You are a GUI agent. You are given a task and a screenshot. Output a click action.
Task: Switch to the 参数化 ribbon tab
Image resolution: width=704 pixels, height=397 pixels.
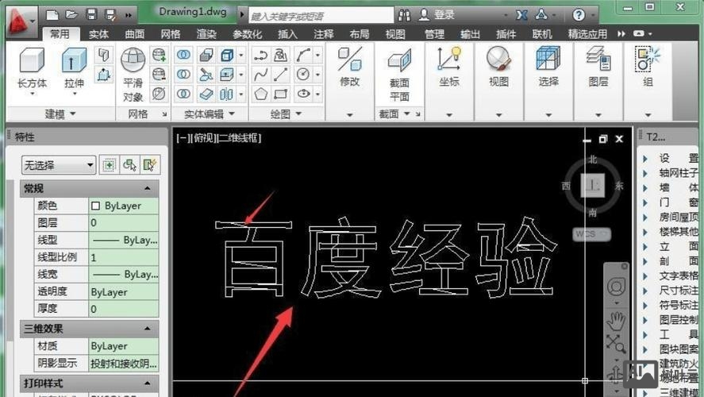tap(247, 34)
